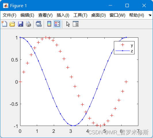Click the y-axis tick label -1
This screenshot has height=138, width=153.
16,126
